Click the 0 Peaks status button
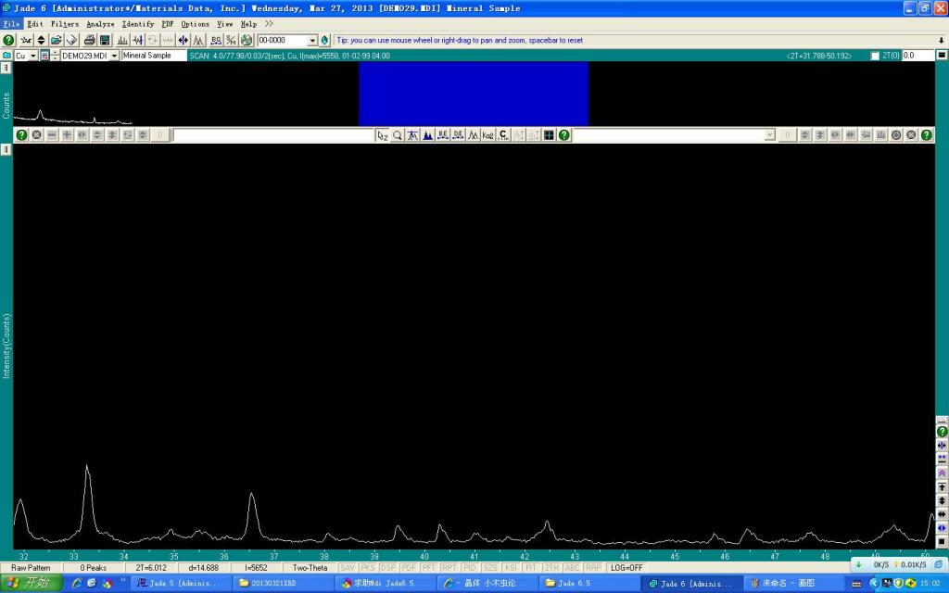The image size is (949, 593). (x=94, y=568)
